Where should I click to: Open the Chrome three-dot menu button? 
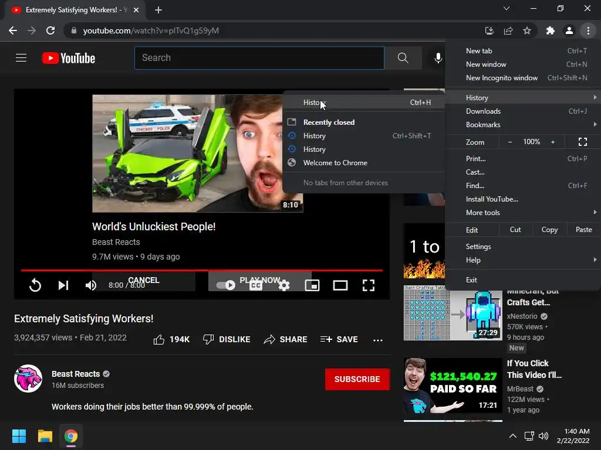click(588, 30)
